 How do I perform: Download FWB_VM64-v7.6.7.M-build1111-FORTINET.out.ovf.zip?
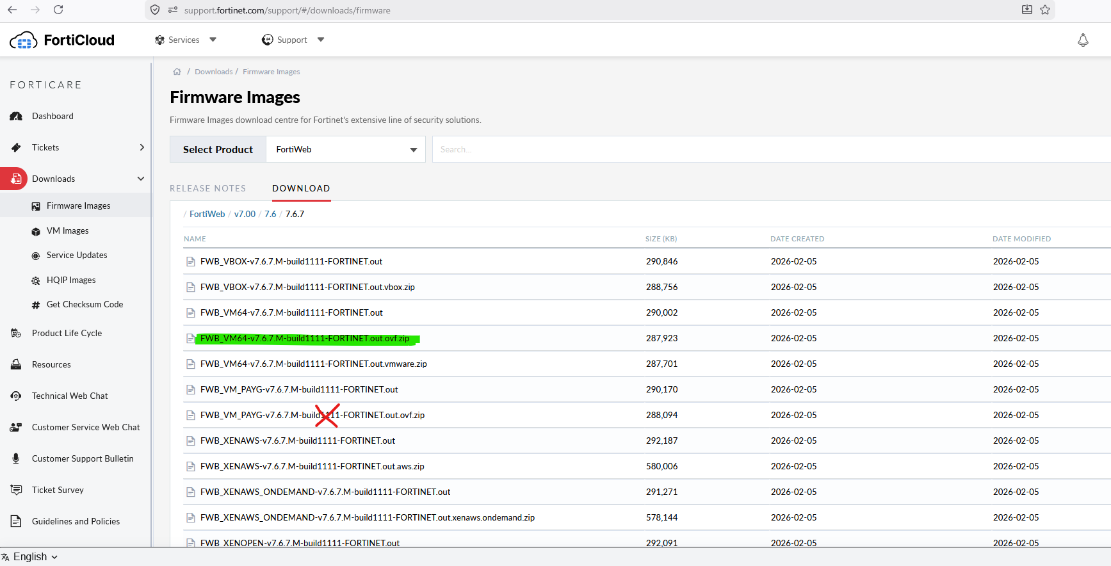(305, 338)
